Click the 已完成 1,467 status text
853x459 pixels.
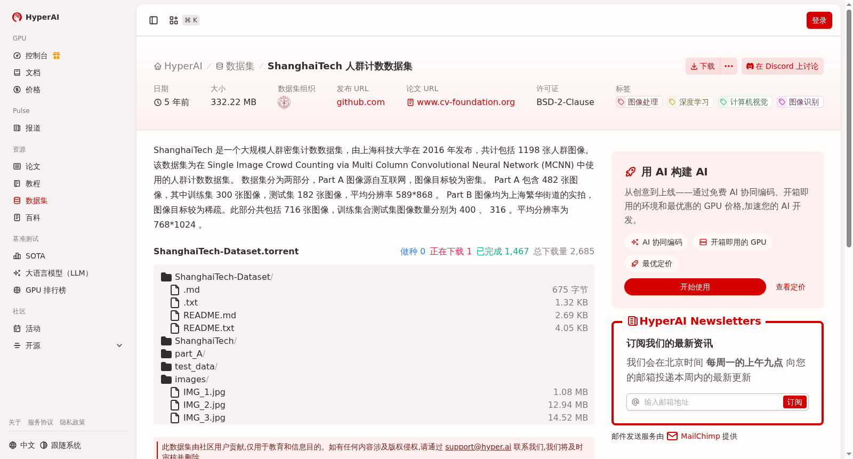coord(502,251)
